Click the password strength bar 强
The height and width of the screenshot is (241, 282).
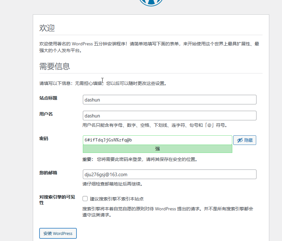[x=157, y=149]
